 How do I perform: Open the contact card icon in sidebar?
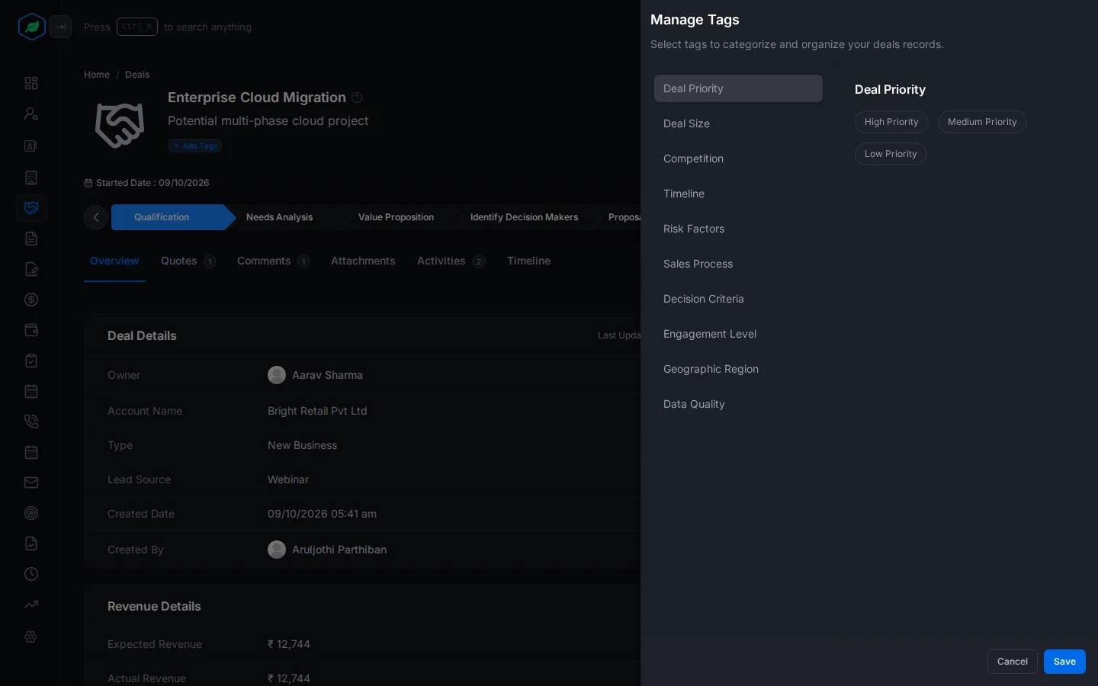[31, 146]
